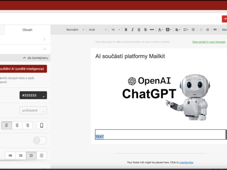The width and height of the screenshot is (227, 170).
Task: Open more formatting options (three dots)
Action: (152, 29)
